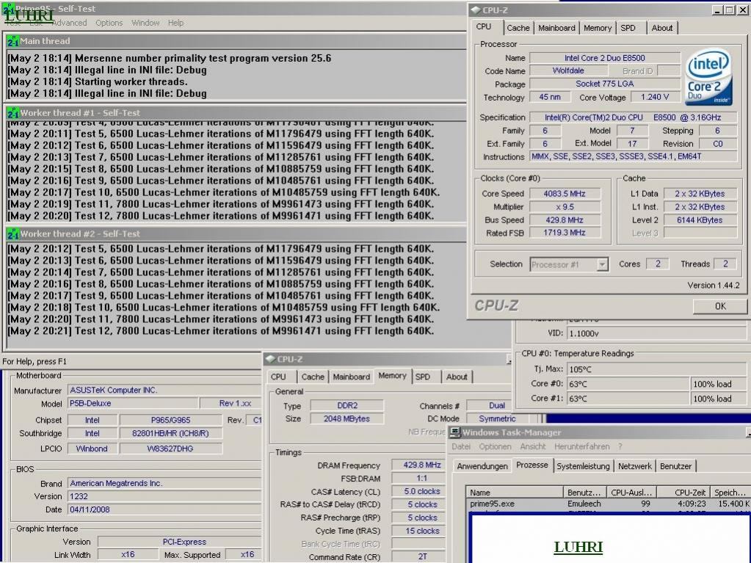The image size is (751, 563).
Task: Click the CAS# Latency value 5.0 clocks
Action: 418,491
